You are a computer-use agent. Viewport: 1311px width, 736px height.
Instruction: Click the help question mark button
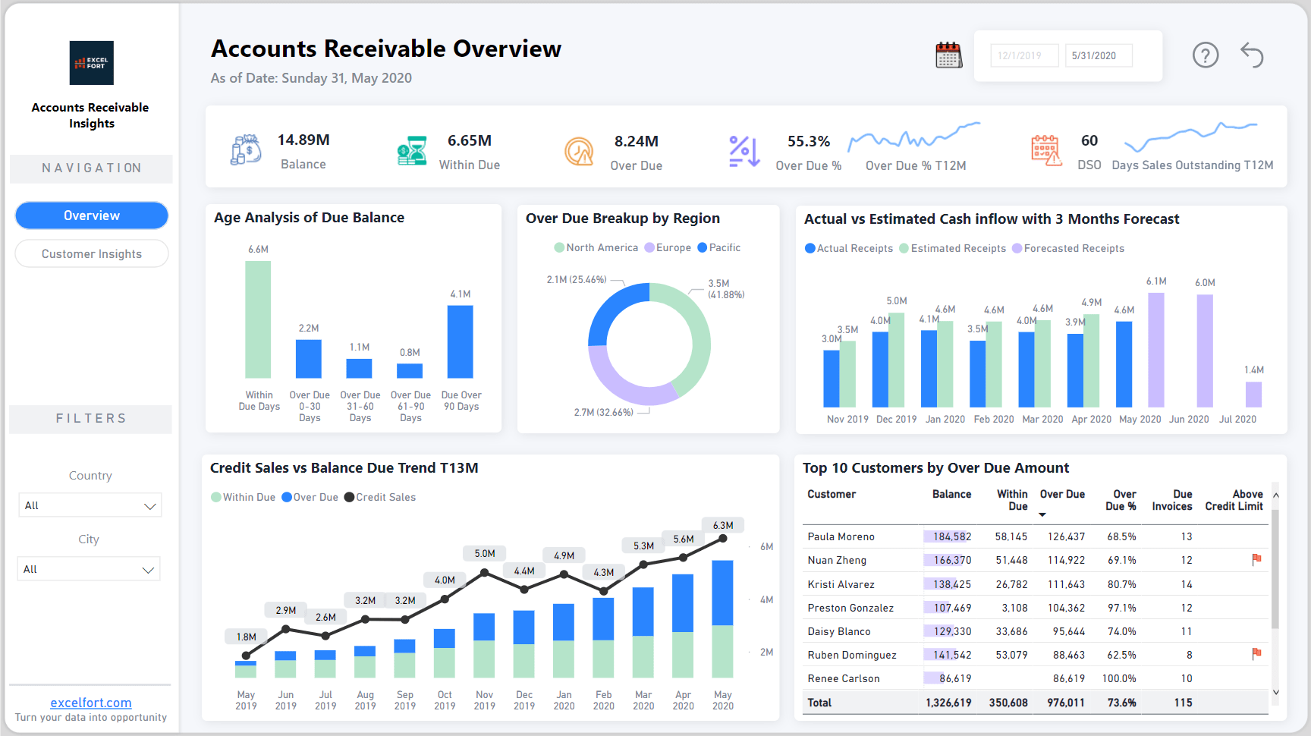point(1205,55)
